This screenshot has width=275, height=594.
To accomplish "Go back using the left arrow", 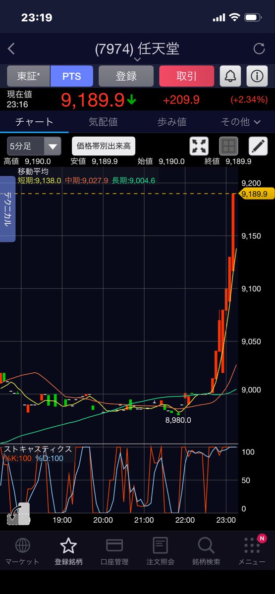I will [x=11, y=49].
